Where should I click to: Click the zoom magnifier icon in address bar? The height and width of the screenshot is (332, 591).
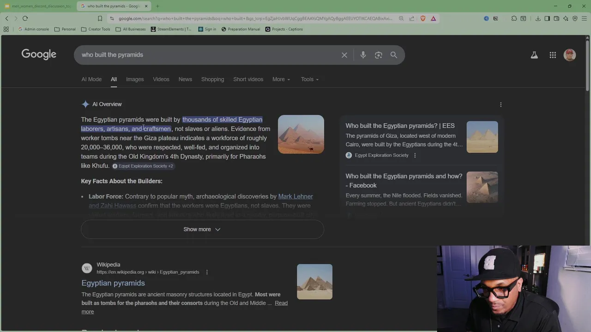(x=401, y=18)
